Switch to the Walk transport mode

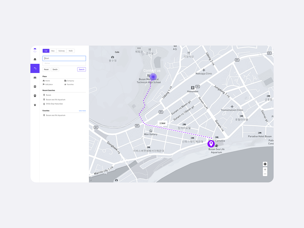point(70,51)
